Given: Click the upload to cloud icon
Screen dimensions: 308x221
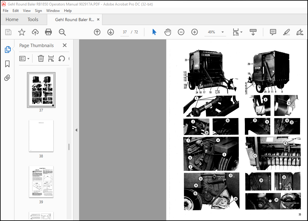Looking at the screenshot, I should [35, 32].
